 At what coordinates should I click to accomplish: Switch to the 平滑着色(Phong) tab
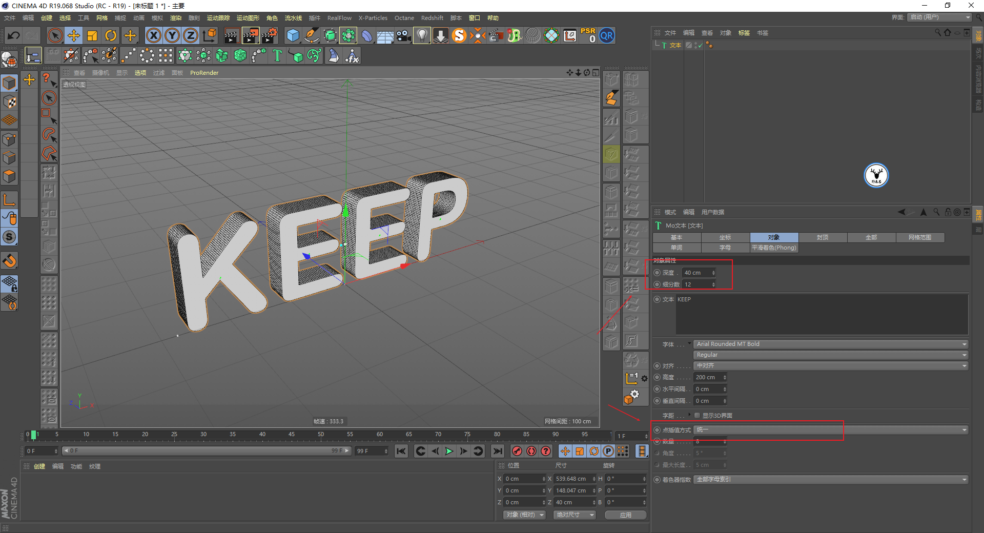point(774,248)
